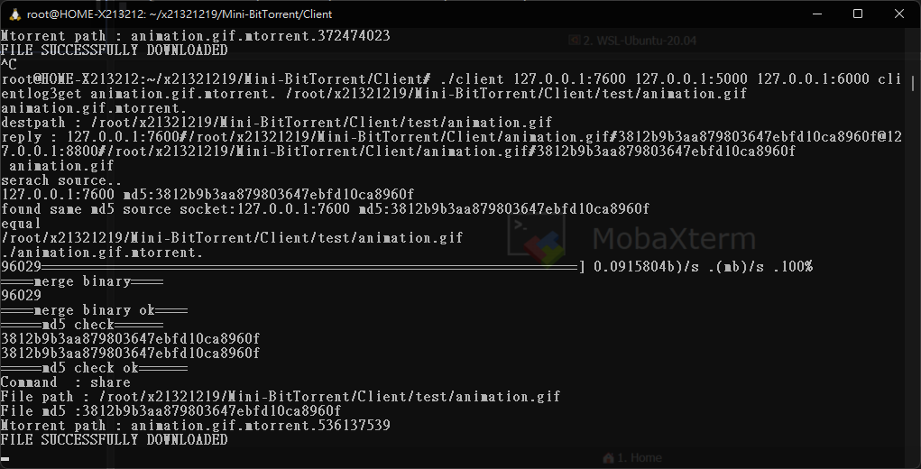
Task: Click the md5 check ok line
Action: pyautogui.click(x=94, y=368)
